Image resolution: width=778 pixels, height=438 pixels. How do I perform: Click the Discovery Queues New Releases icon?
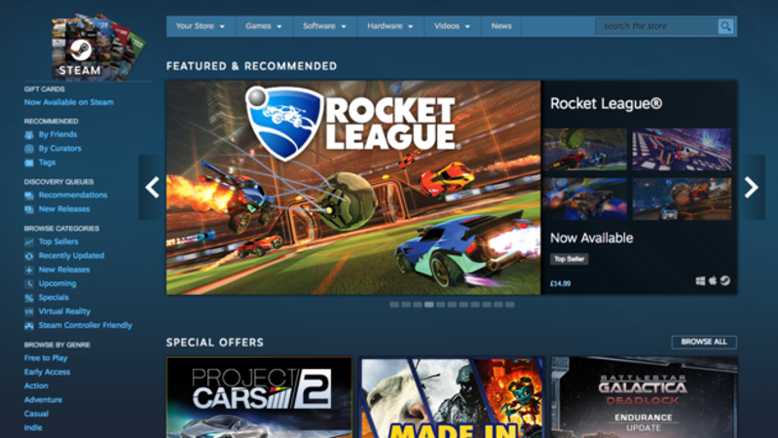[x=29, y=209]
